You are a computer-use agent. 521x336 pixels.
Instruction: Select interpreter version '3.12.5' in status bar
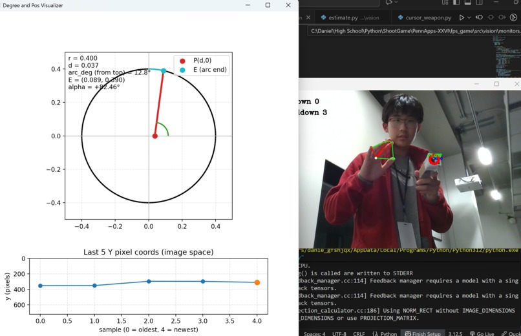coord(455,333)
